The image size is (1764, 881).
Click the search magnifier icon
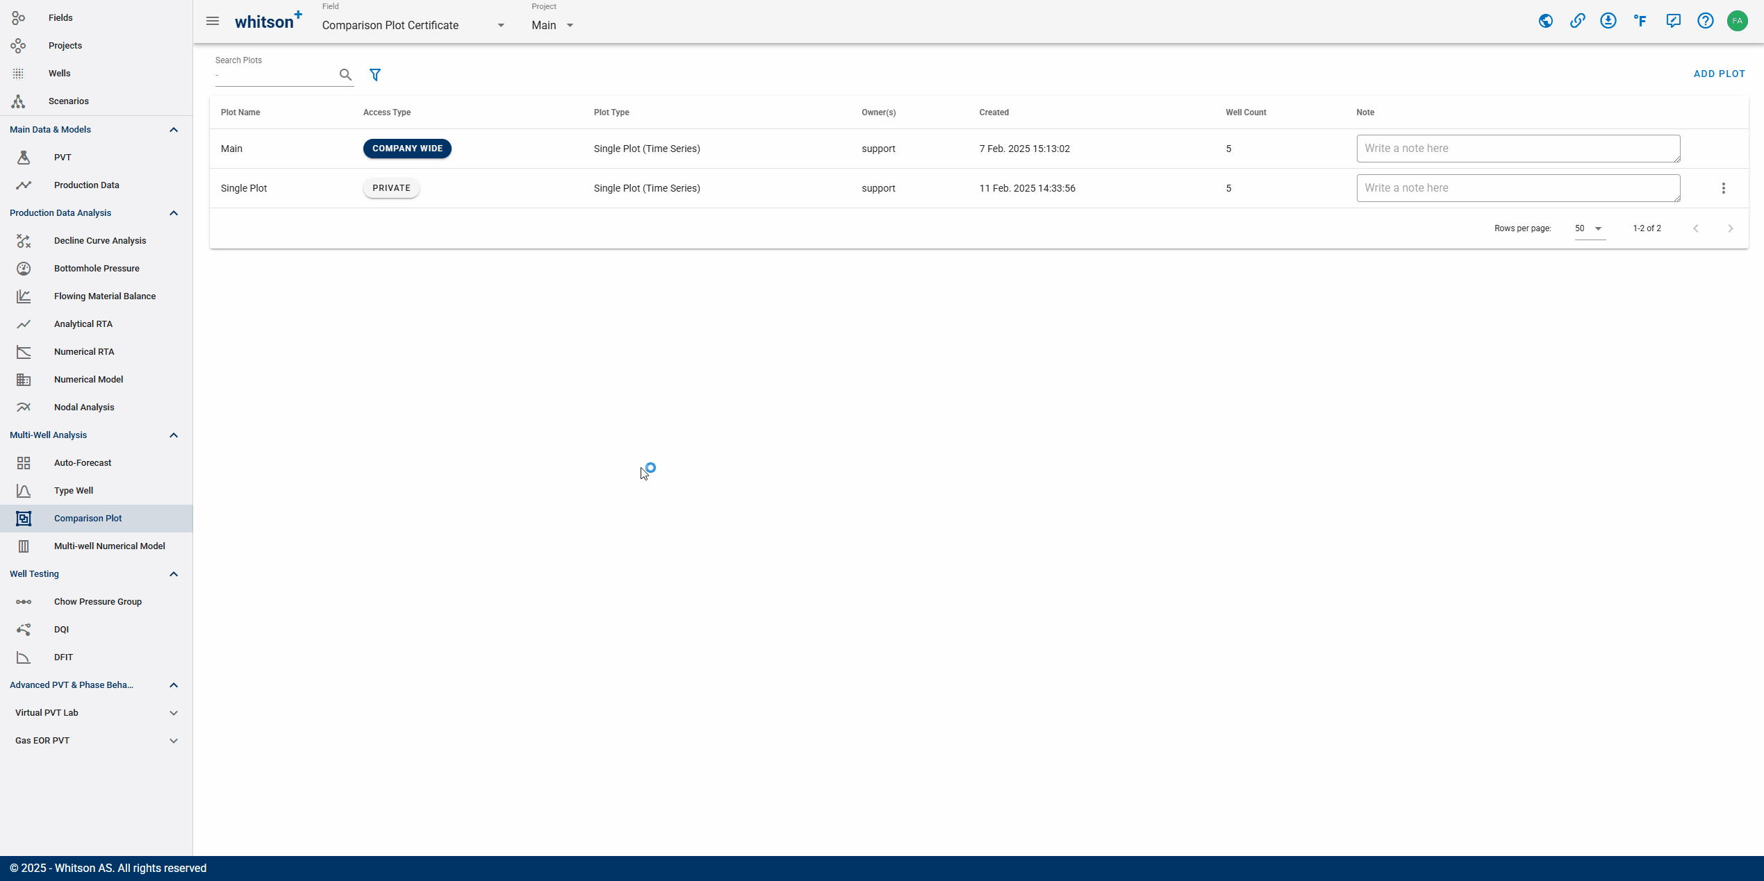coord(345,75)
